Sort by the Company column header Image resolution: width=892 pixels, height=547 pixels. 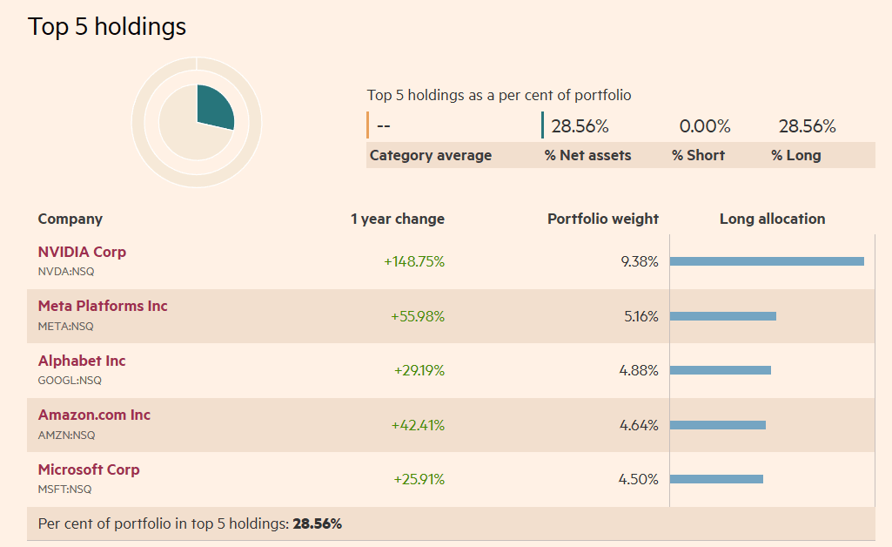70,219
